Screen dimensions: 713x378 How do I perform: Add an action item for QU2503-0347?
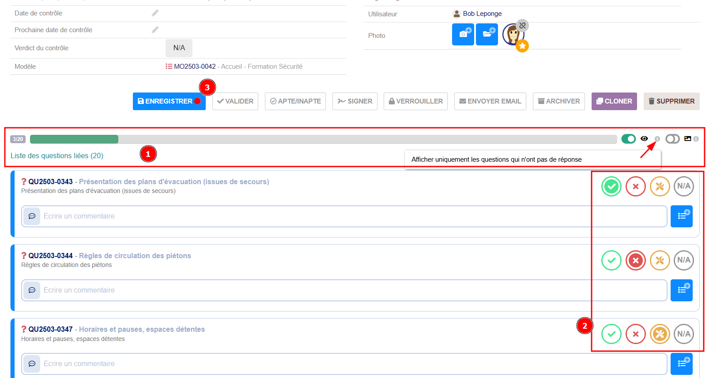tap(682, 364)
